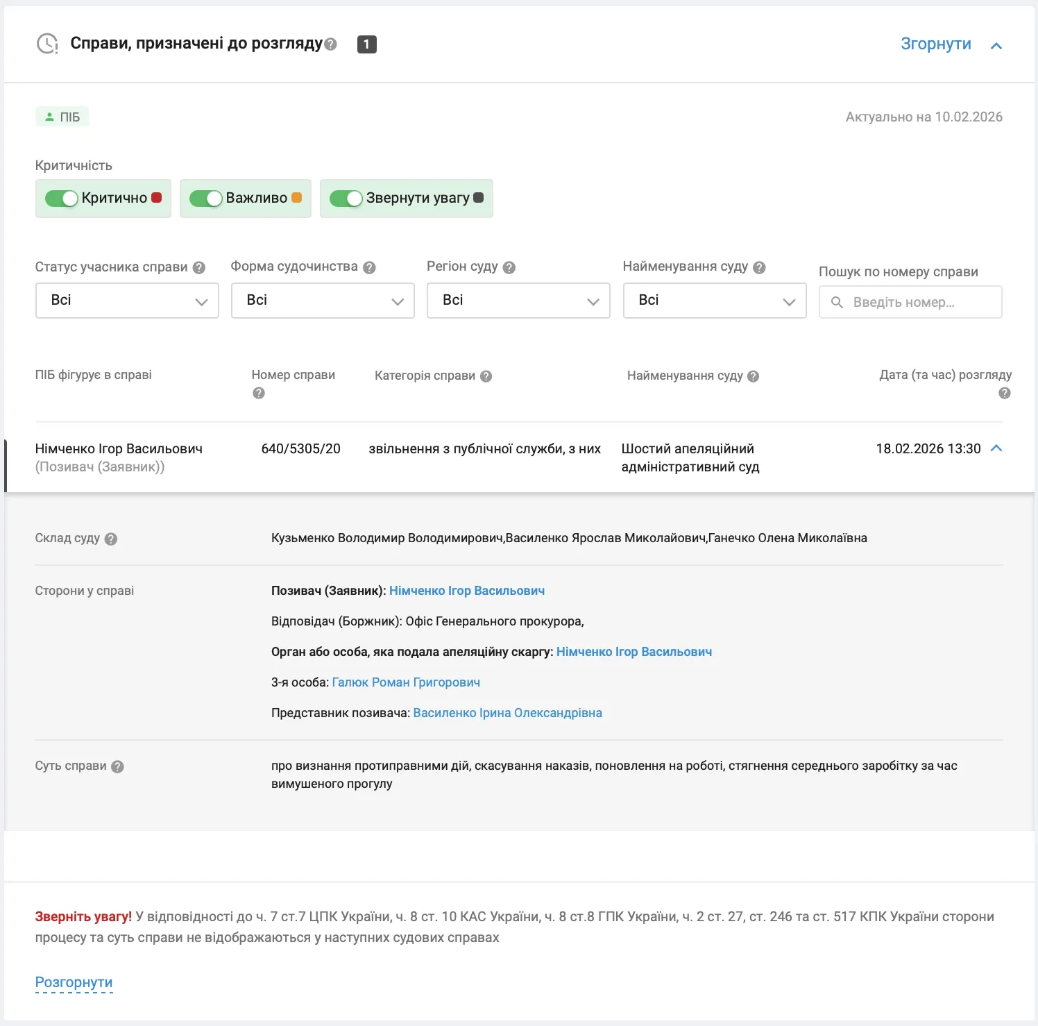Click help icon beside 'Статус учасника справи'
1038x1026 pixels.
199,267
